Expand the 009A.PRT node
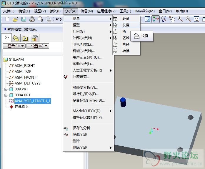Image resolution: width=205 pixels, height=169 pixels. (6, 95)
